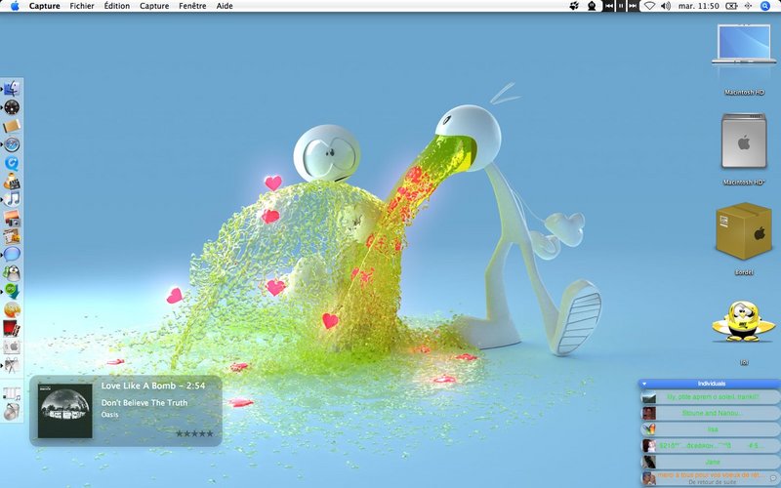Open the Aide menu
Viewport: 781px width, 488px height.
tap(225, 6)
